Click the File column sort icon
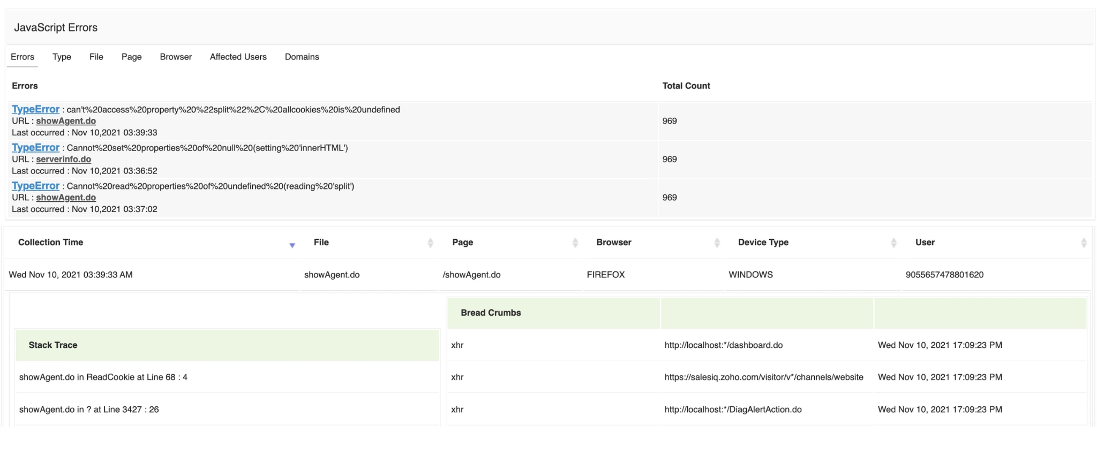 click(430, 243)
